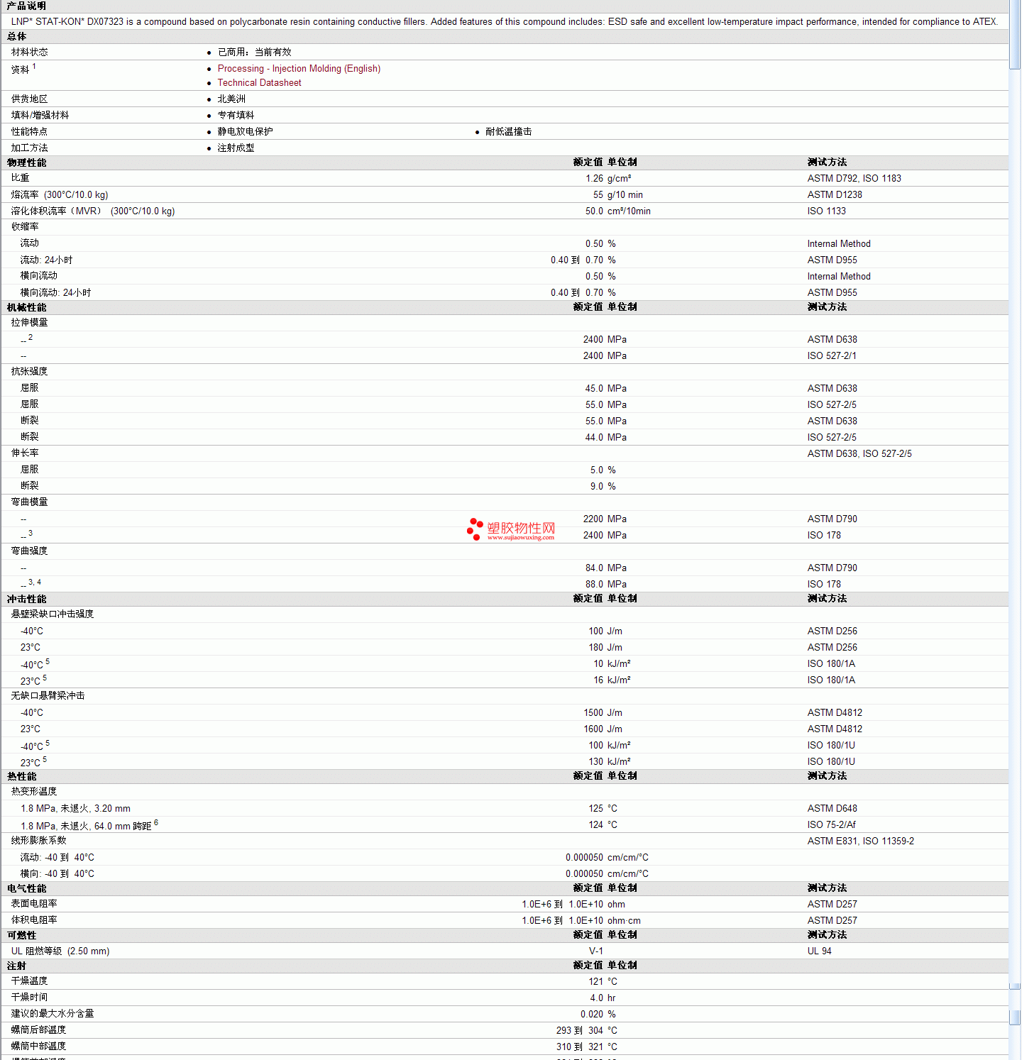Click the 材料状态 row label
This screenshot has height=1060, width=1022.
click(29, 53)
